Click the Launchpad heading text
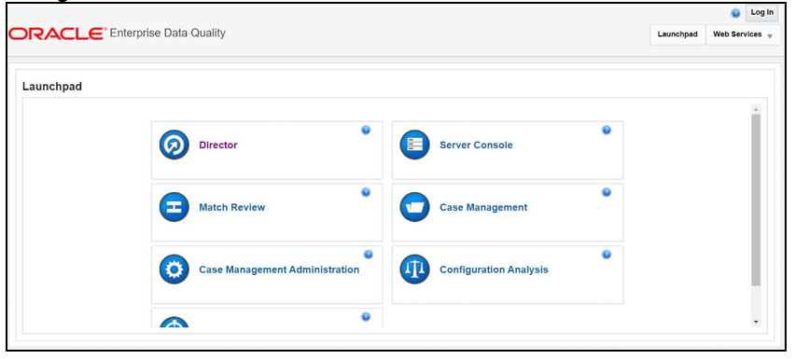796x359 pixels. coord(52,87)
